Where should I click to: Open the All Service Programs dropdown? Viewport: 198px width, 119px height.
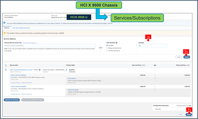click(30, 43)
